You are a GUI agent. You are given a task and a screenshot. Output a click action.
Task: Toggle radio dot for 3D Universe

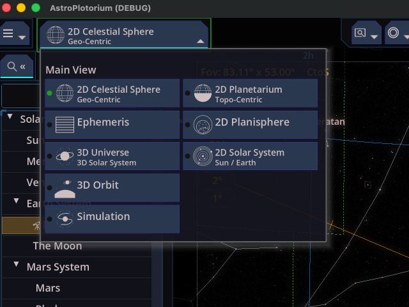[50, 156]
